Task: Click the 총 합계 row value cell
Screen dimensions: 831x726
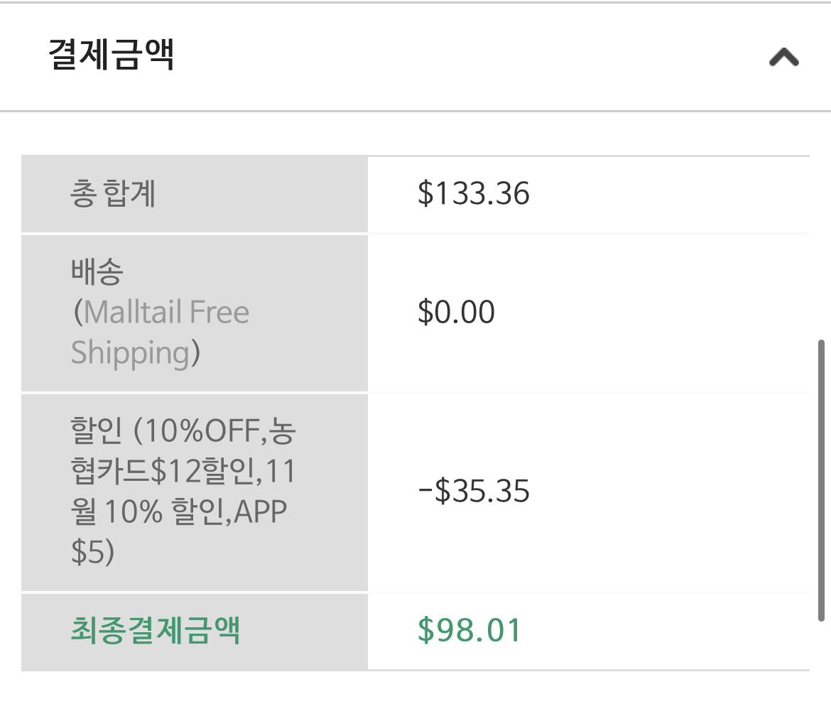Action: tap(589, 194)
